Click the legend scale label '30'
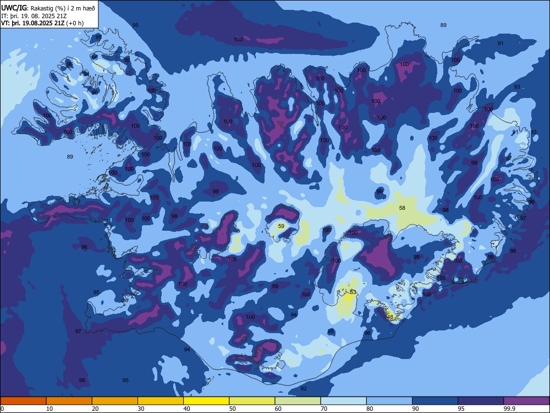The width and height of the screenshot is (550, 413). coord(141,409)
